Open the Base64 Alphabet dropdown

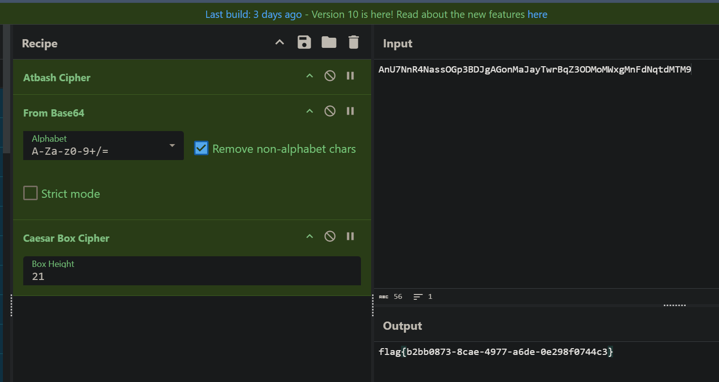[x=104, y=146]
